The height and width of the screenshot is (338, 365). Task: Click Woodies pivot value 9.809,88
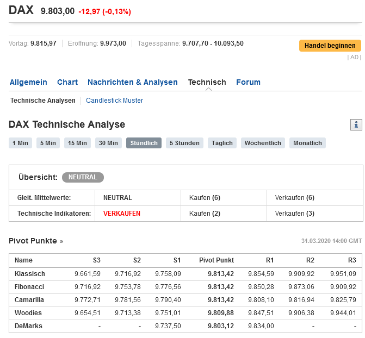coord(221,312)
